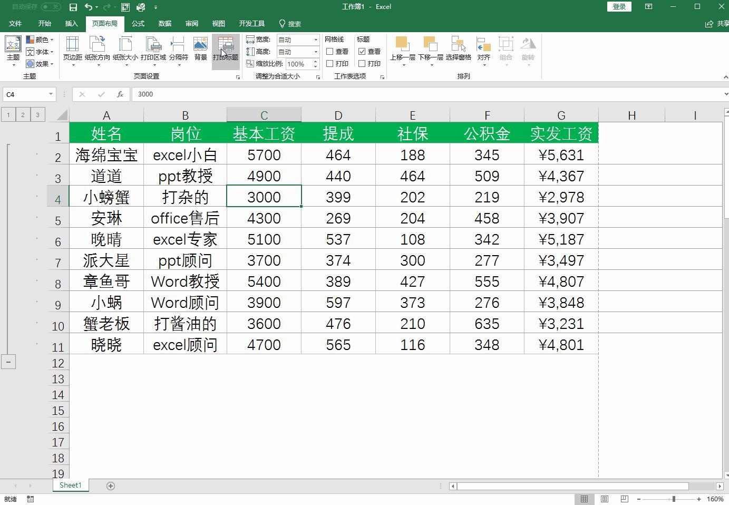The width and height of the screenshot is (729, 505).
Task: Select the Sheet1 worksheet tab
Action: pyautogui.click(x=70, y=485)
